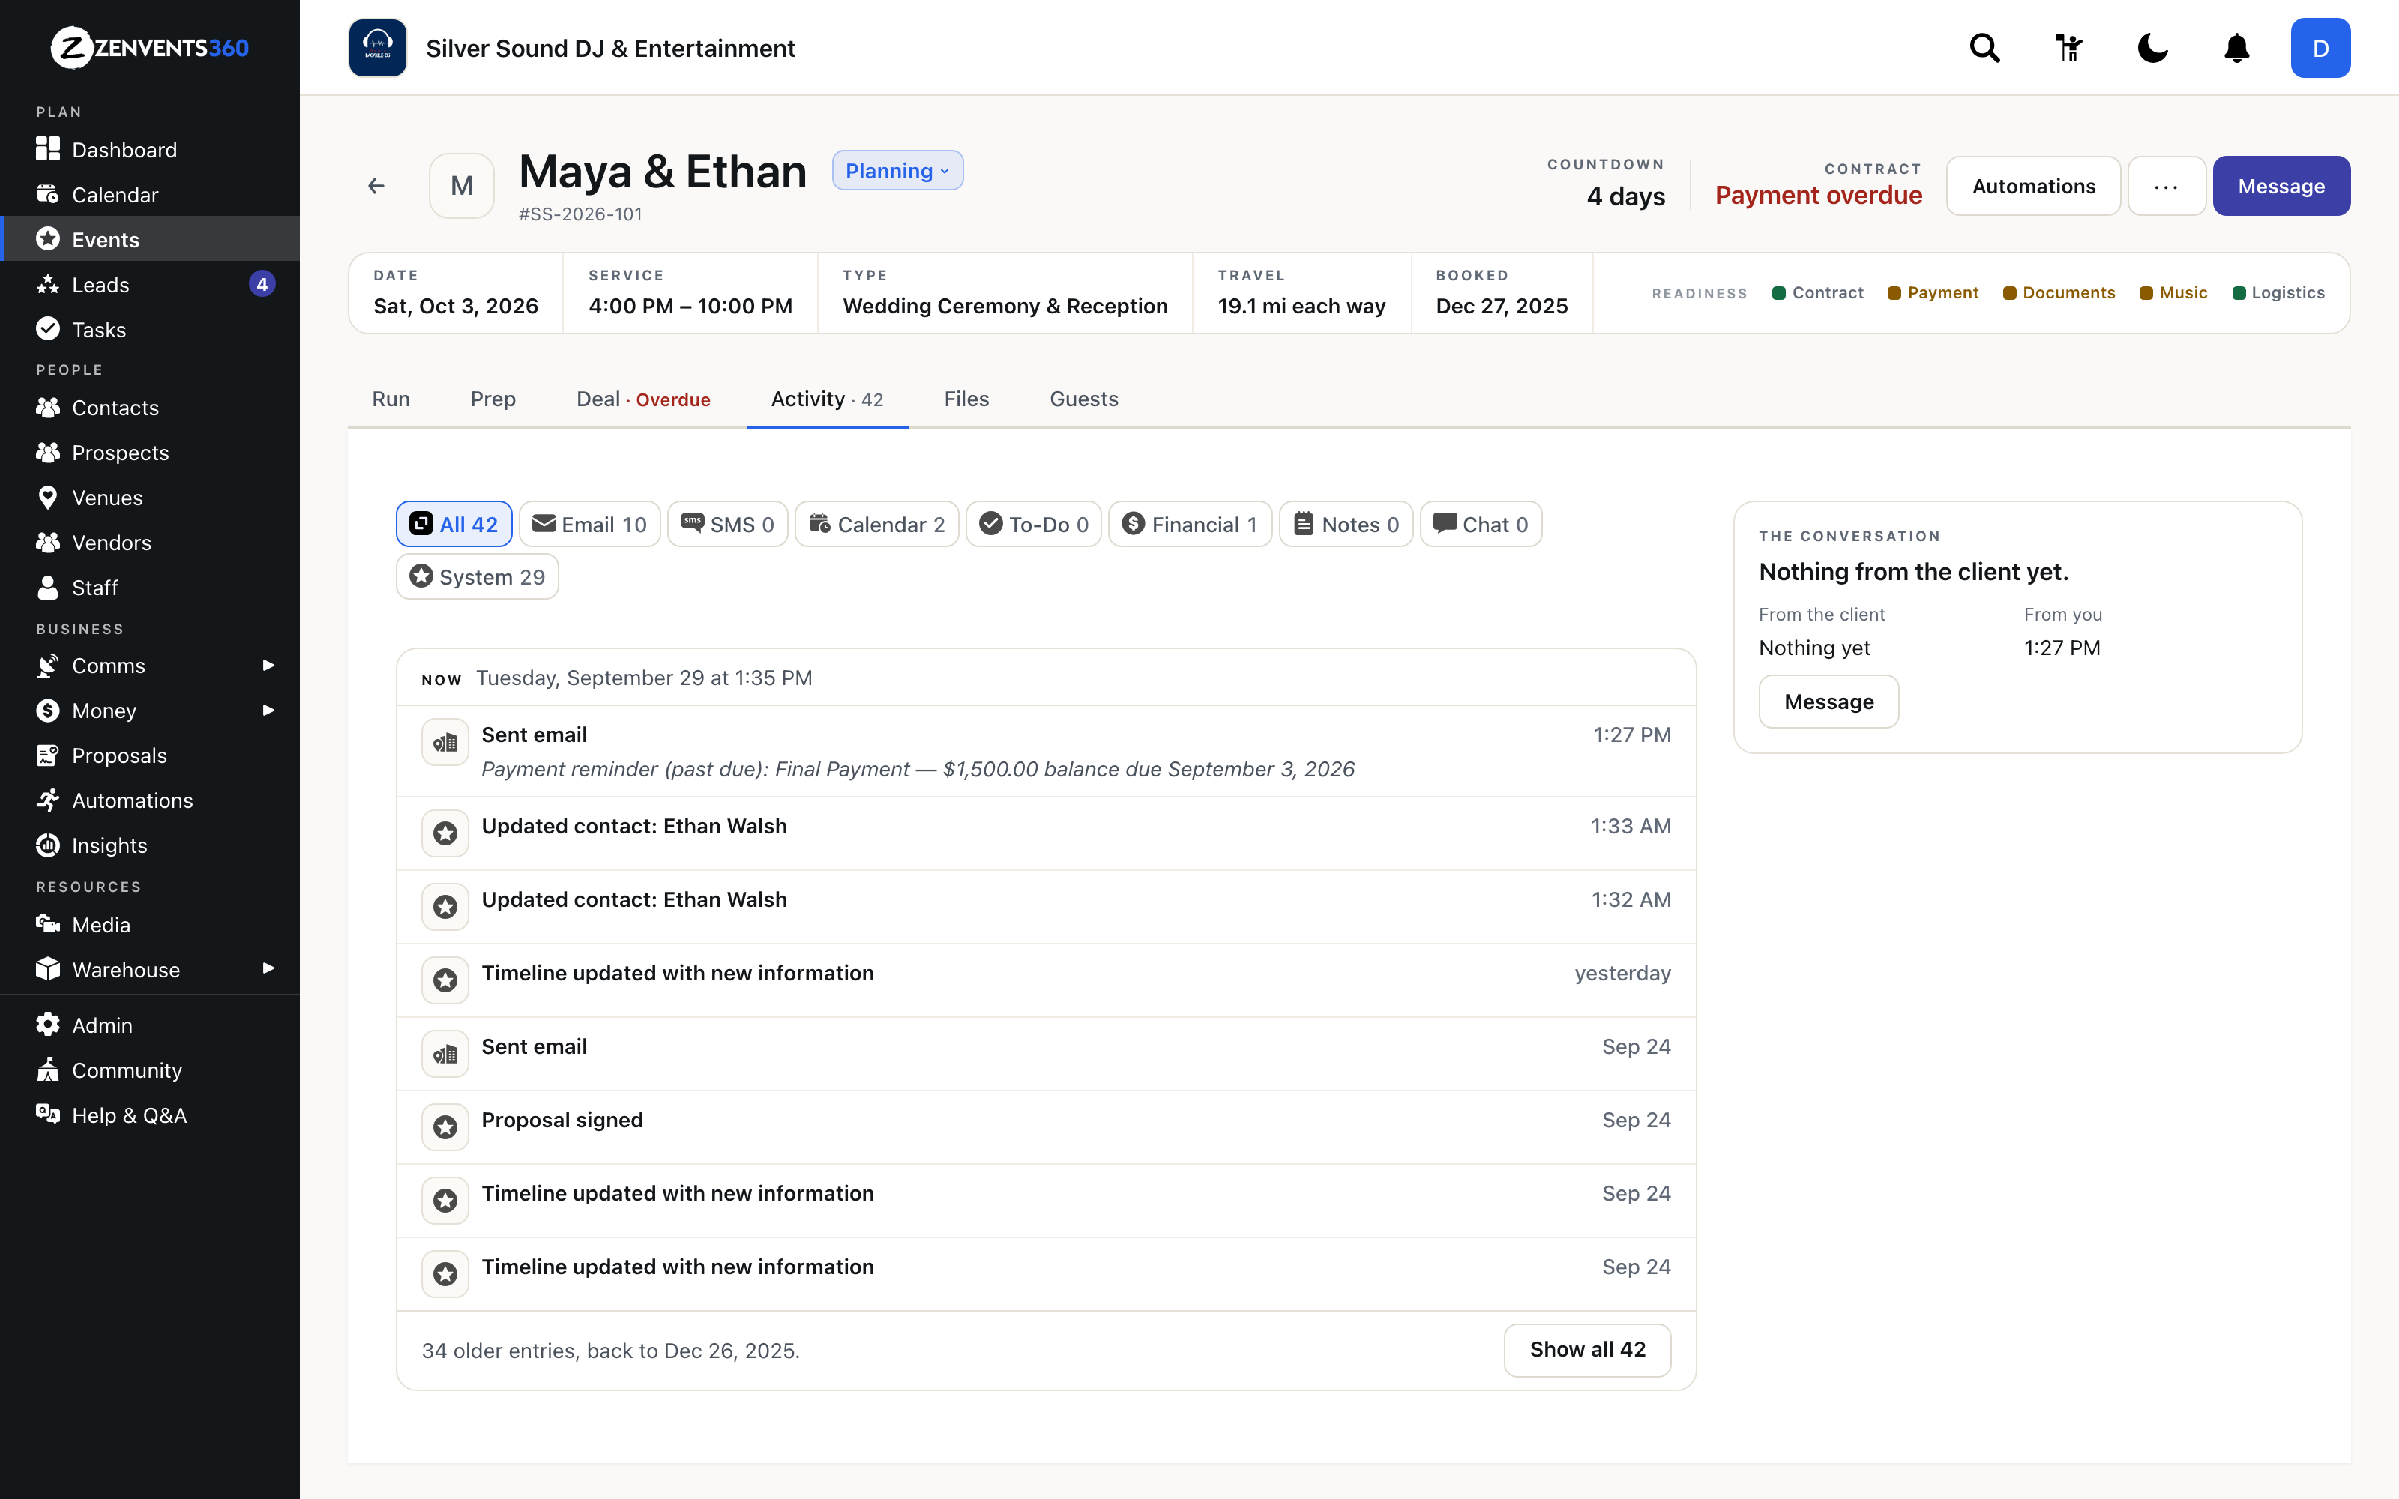Filter activity by Email 10
Screen dimensions: 2399x1499
[590, 525]
